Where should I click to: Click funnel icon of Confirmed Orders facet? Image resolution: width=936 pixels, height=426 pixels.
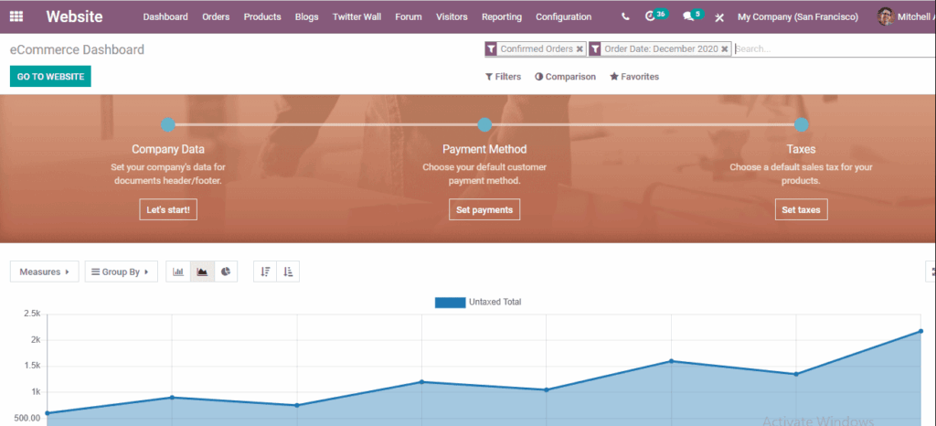pos(491,49)
